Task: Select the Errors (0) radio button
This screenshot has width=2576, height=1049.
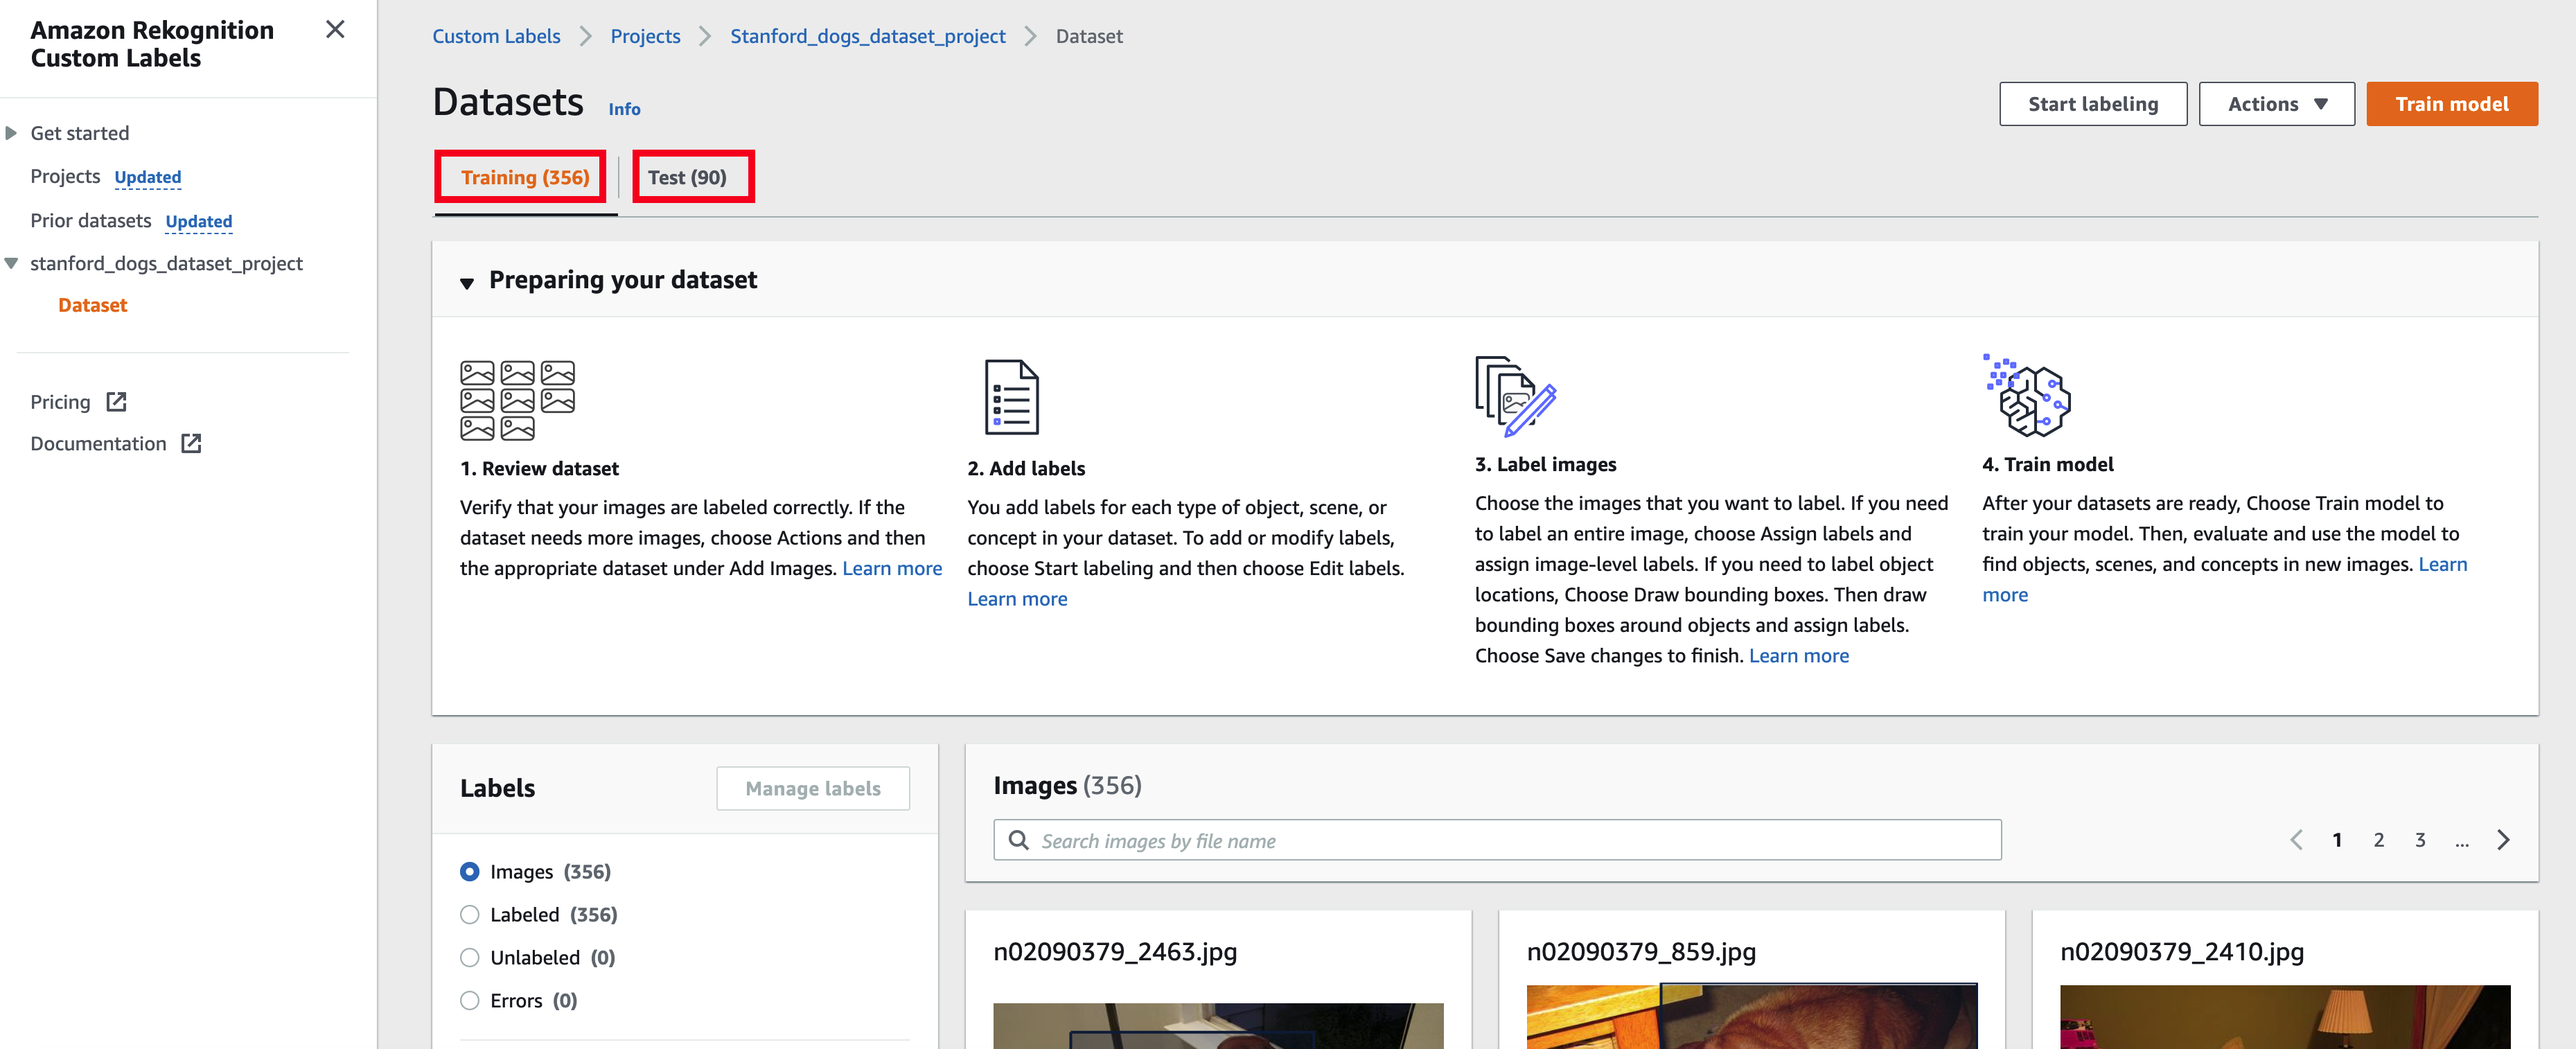Action: 469,1001
